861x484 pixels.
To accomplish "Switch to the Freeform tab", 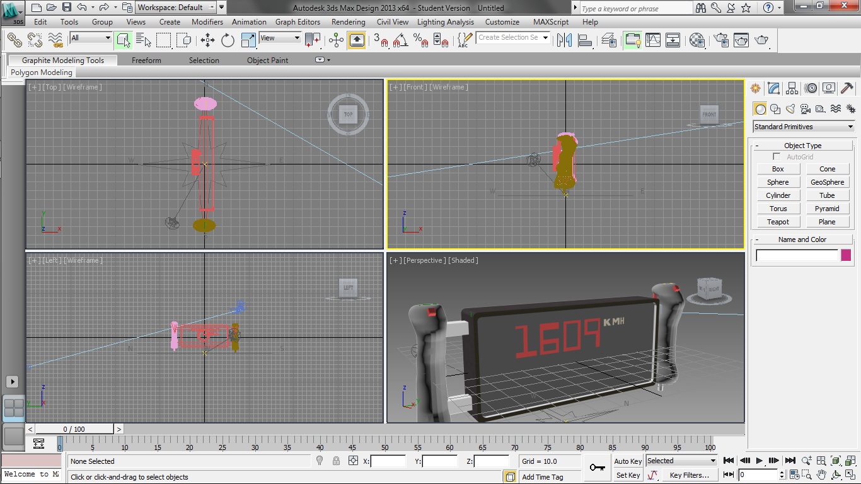I will click(x=146, y=60).
